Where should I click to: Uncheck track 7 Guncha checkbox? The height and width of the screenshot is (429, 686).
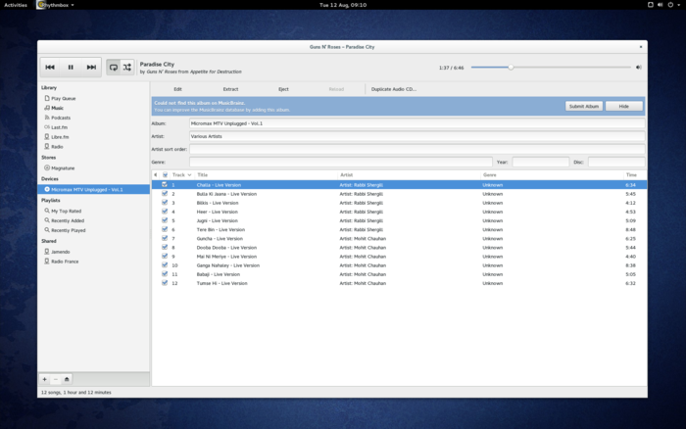(165, 238)
